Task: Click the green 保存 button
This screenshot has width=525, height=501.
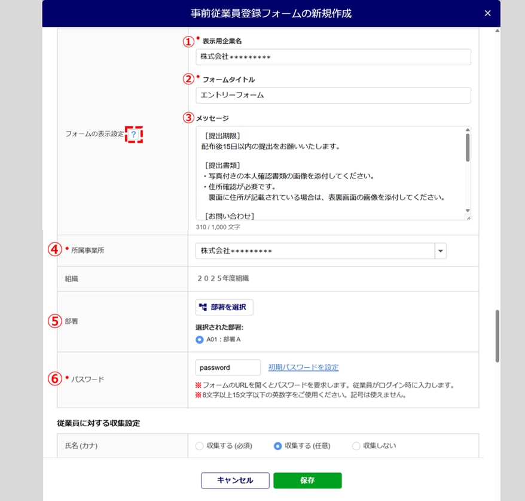Action: (x=307, y=481)
